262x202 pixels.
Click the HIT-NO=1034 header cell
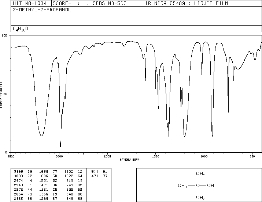pos(31,3)
